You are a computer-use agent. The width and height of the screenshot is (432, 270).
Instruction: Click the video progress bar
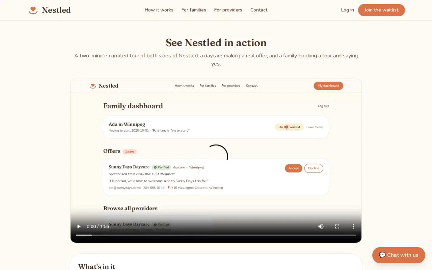[x=216, y=235]
